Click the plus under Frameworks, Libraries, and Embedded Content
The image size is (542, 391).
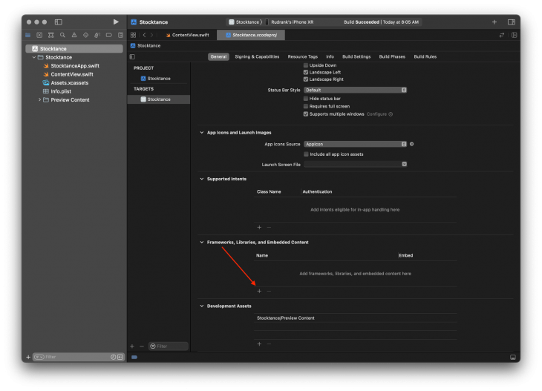pyautogui.click(x=259, y=292)
